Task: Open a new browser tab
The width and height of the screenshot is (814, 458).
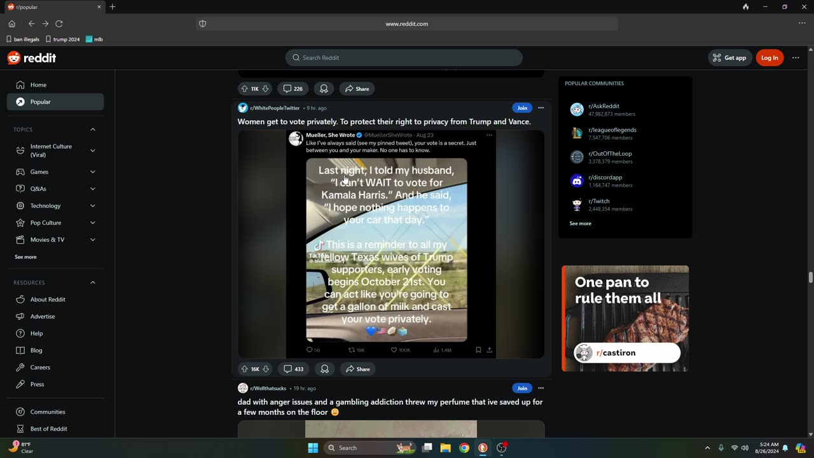Action: (113, 7)
